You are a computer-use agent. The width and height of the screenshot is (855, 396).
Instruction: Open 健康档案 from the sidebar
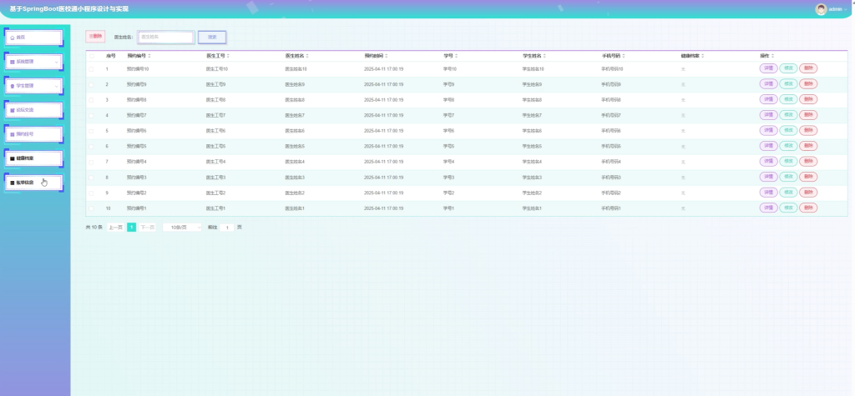click(x=33, y=158)
